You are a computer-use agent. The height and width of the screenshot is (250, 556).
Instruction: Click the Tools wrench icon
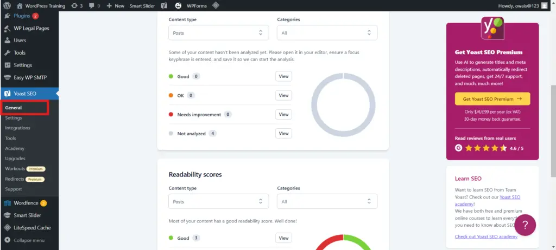coord(8,52)
